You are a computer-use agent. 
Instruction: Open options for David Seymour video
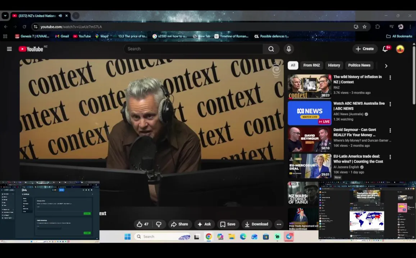[x=390, y=130]
